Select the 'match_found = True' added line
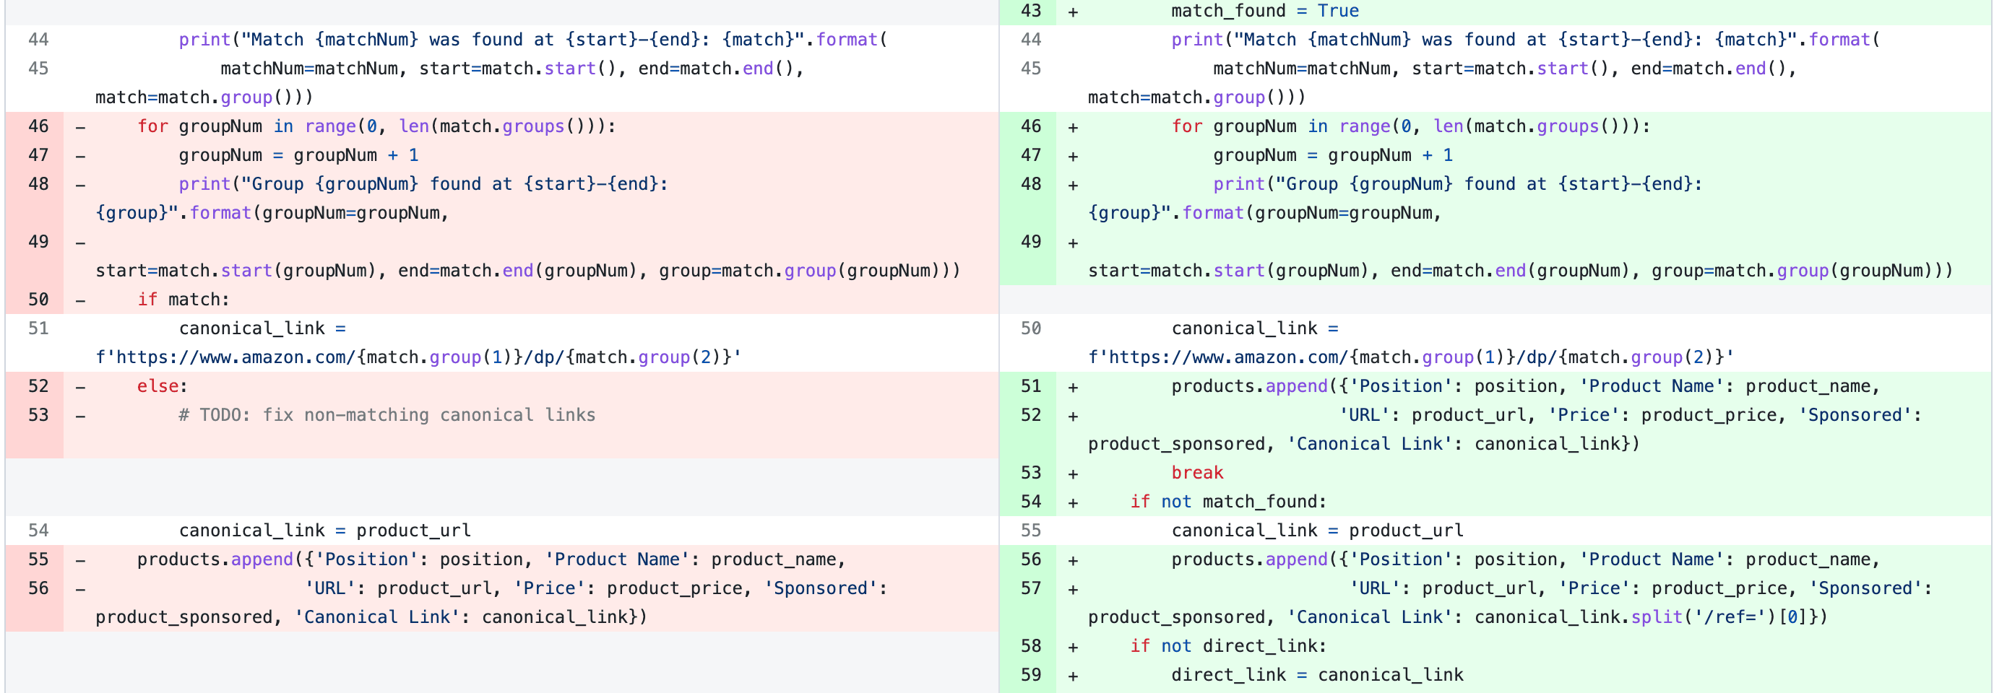This screenshot has width=1994, height=693. pyautogui.click(x=1264, y=11)
